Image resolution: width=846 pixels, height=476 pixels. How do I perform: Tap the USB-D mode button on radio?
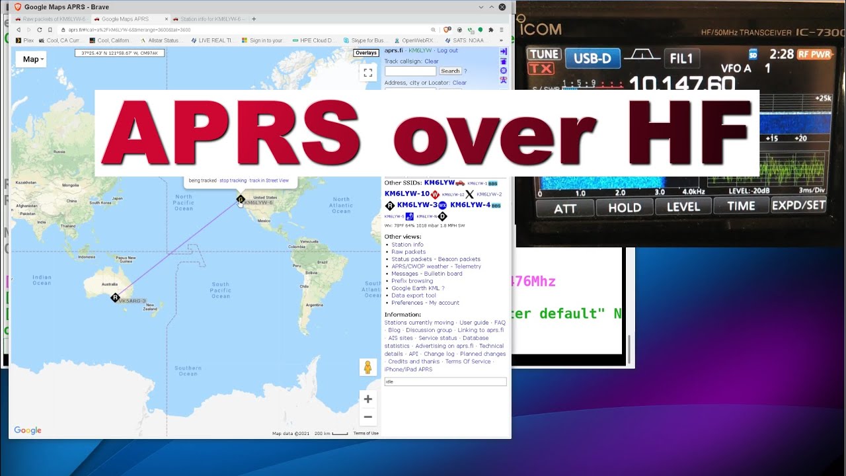[592, 58]
